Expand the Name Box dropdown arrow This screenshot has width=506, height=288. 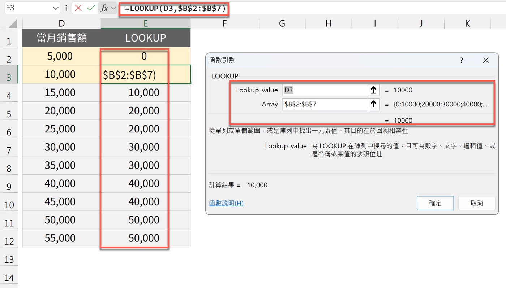pos(56,8)
